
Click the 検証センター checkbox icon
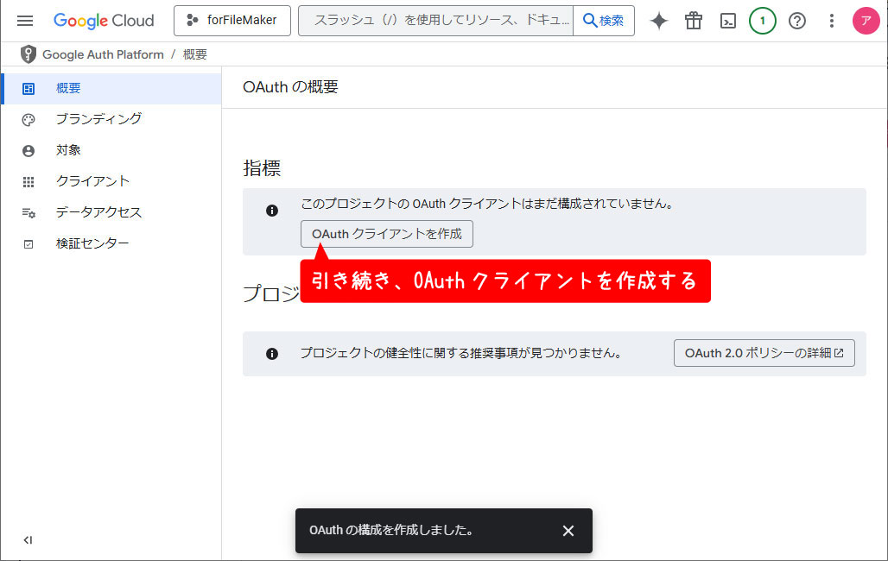(29, 244)
